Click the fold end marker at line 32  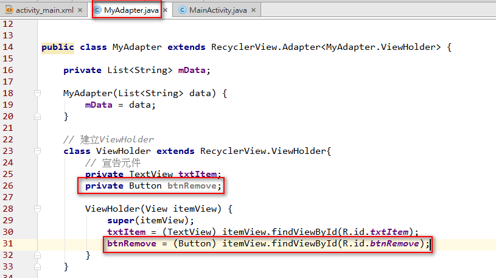37,255
